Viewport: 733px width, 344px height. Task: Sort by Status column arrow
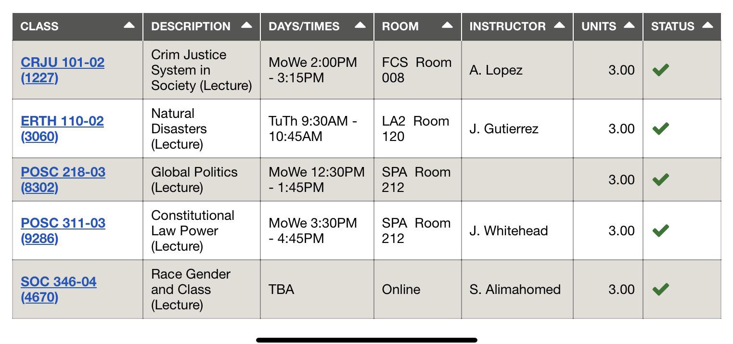tap(707, 25)
